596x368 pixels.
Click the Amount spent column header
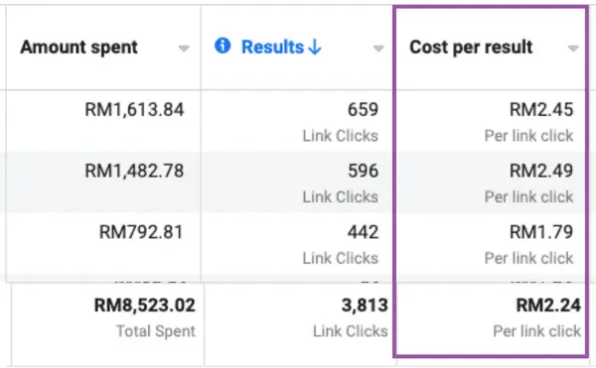[x=78, y=47]
